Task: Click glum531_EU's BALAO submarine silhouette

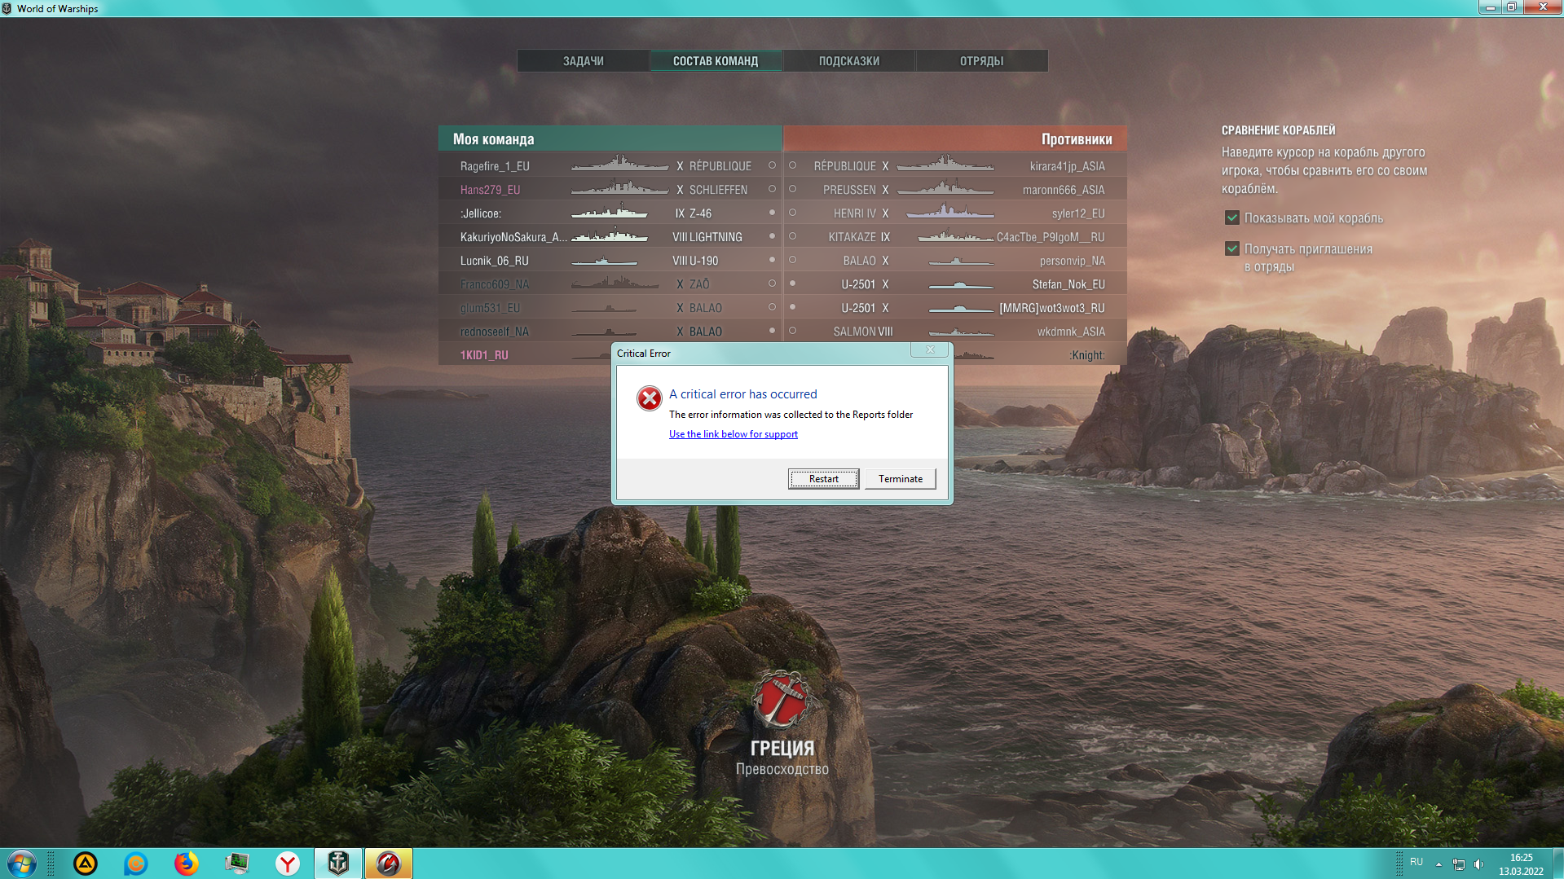Action: pyautogui.click(x=604, y=308)
